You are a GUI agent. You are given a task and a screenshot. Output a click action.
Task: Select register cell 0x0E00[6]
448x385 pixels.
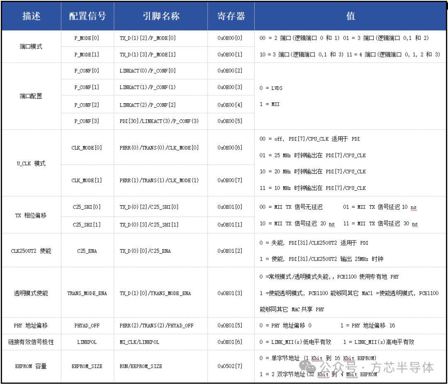(x=231, y=148)
